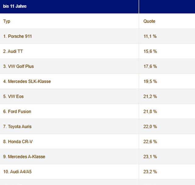Screen dimensions: 195x185
Task: Click the VW Eos row name
Action: pos(13,96)
